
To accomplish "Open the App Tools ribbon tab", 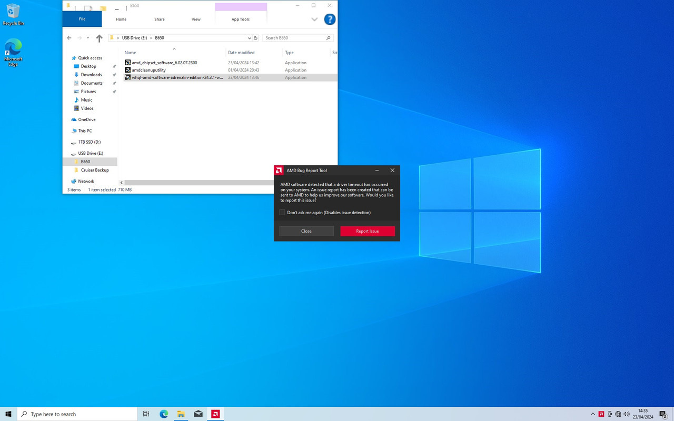I will [x=241, y=19].
